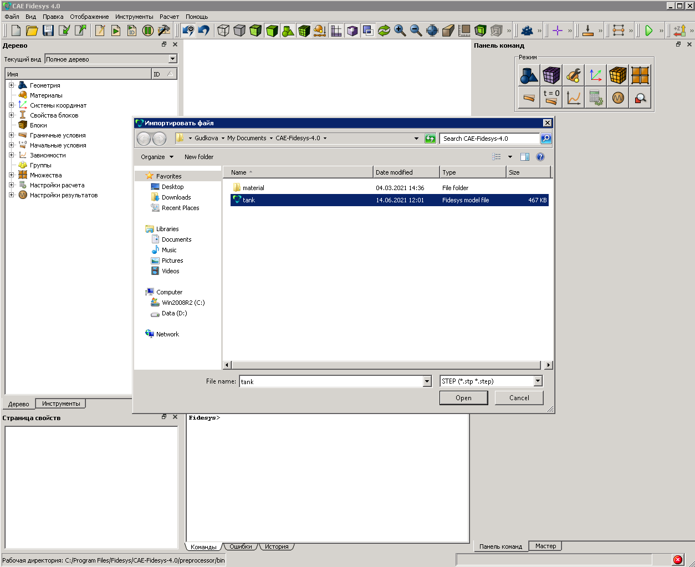Click the Save floppy disk toolbar icon
This screenshot has height=567, width=695.
(x=48, y=30)
